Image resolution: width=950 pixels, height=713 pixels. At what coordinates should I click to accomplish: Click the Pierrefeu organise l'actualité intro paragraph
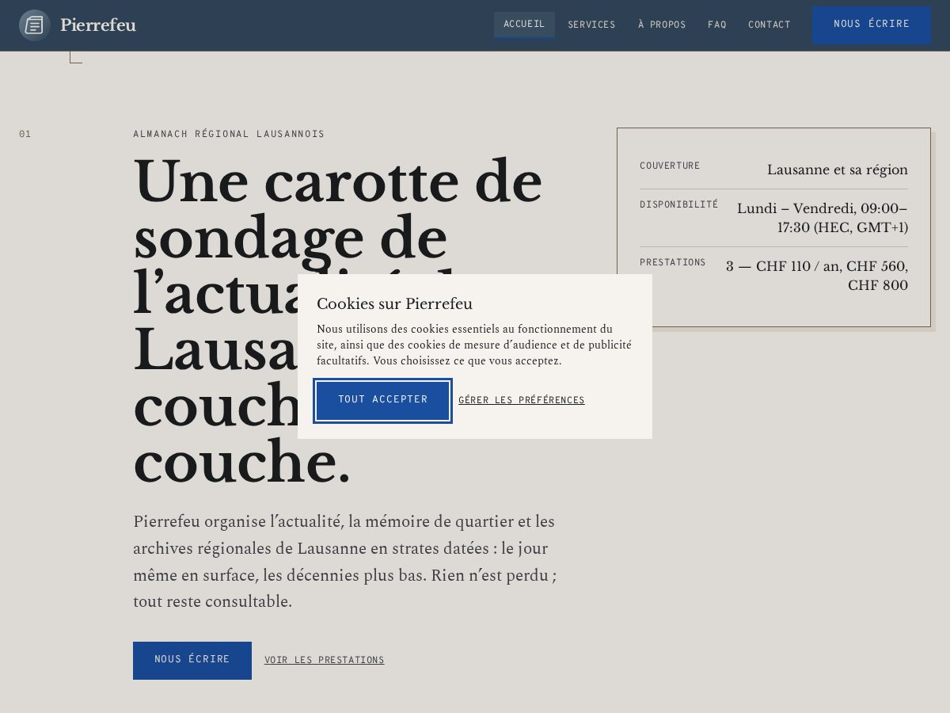pyautogui.click(x=345, y=562)
